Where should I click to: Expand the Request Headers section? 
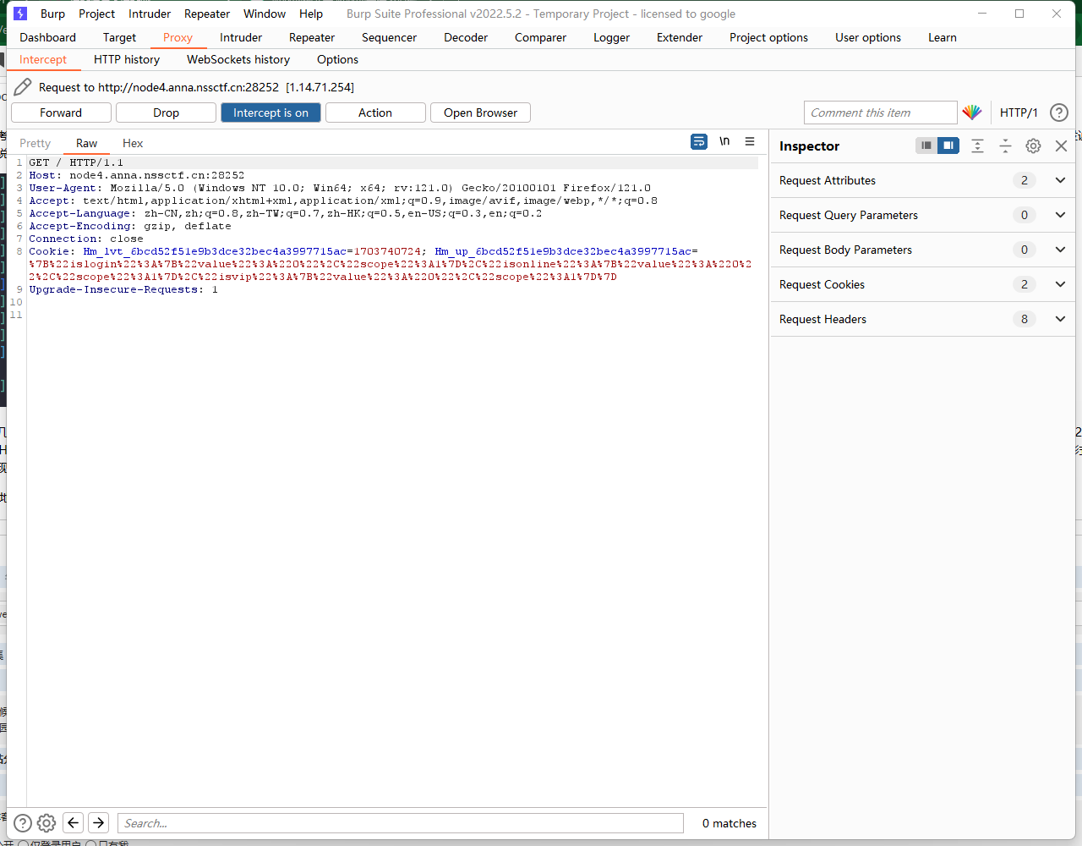1060,319
